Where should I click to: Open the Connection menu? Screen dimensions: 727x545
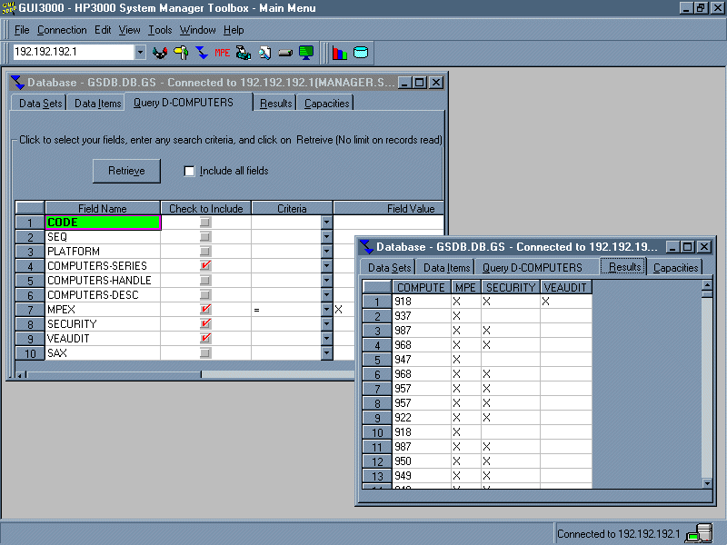click(x=62, y=30)
